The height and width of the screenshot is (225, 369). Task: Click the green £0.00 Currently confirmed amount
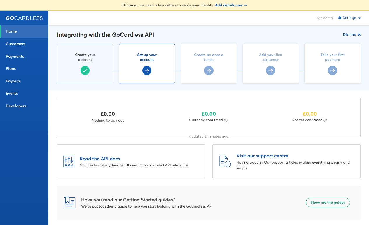(209, 114)
